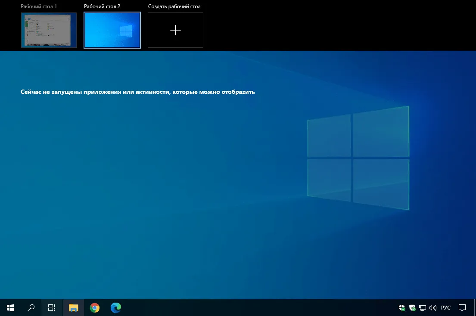This screenshot has height=316, width=476.
Task: Click the Создать рабочий стол label
Action: click(x=174, y=6)
